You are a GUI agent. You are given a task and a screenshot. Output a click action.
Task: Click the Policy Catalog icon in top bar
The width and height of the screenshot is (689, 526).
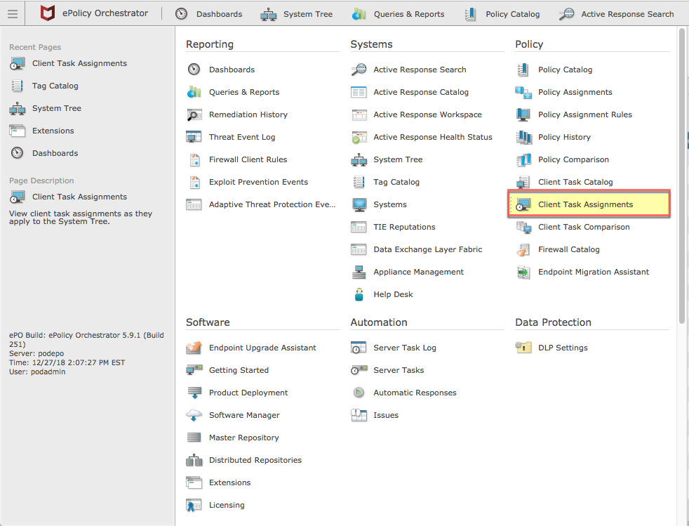470,14
